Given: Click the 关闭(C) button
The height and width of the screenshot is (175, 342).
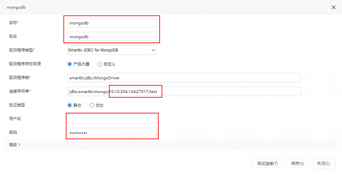Looking at the screenshot, I should 323,163.
